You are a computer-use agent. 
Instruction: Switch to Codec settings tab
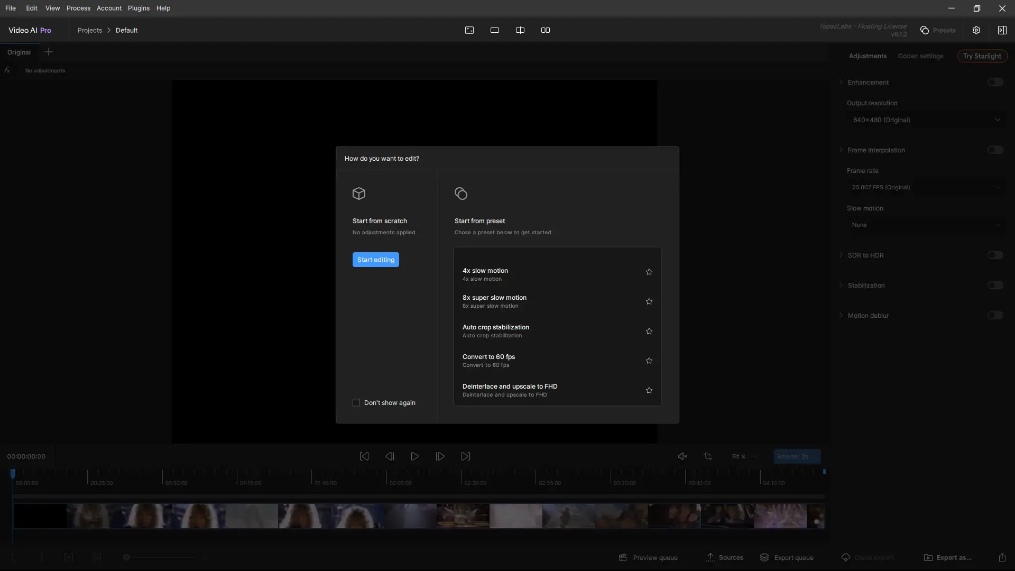(x=920, y=56)
